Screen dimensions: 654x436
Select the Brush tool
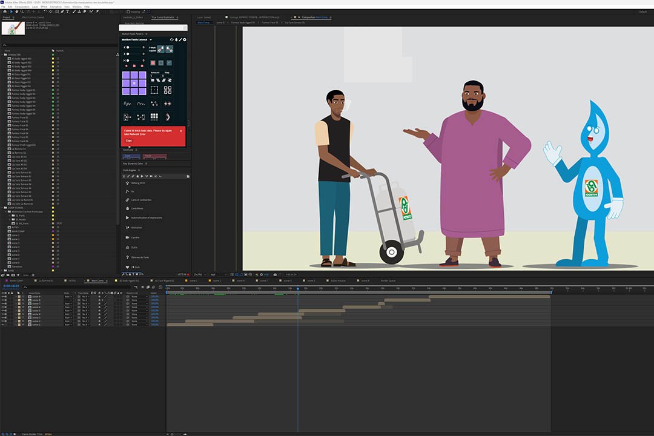[74, 12]
